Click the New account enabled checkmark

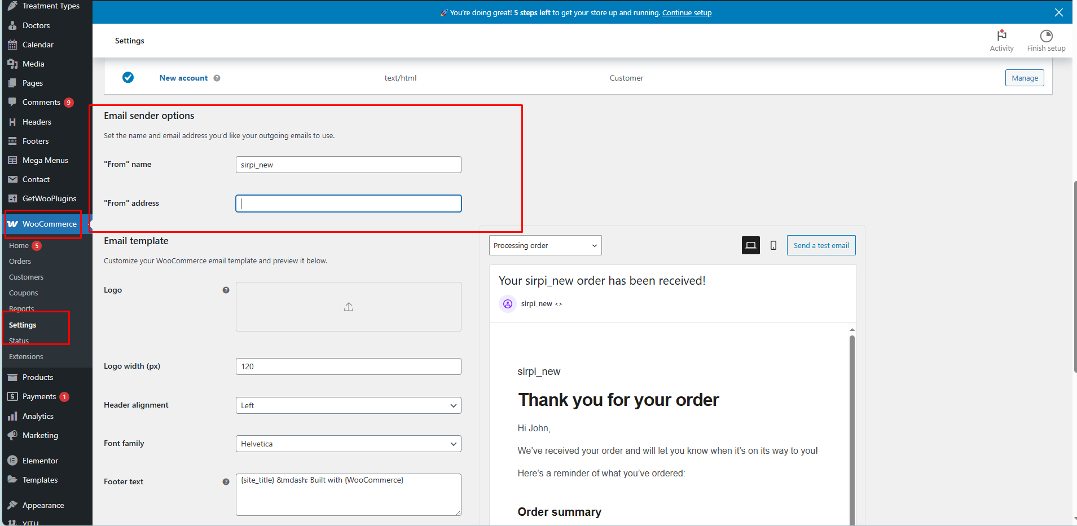(128, 77)
